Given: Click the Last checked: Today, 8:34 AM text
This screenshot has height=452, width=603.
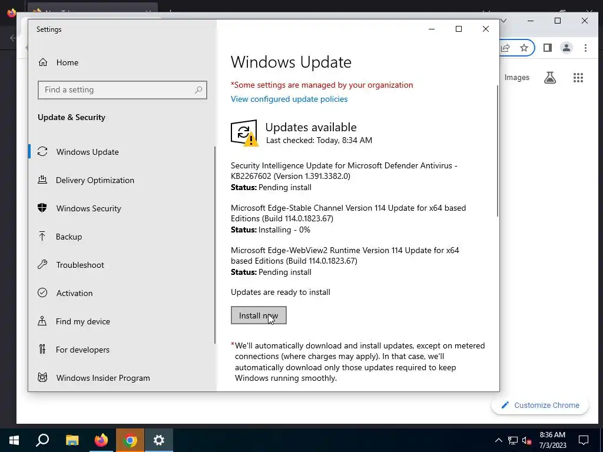Looking at the screenshot, I should (x=319, y=140).
